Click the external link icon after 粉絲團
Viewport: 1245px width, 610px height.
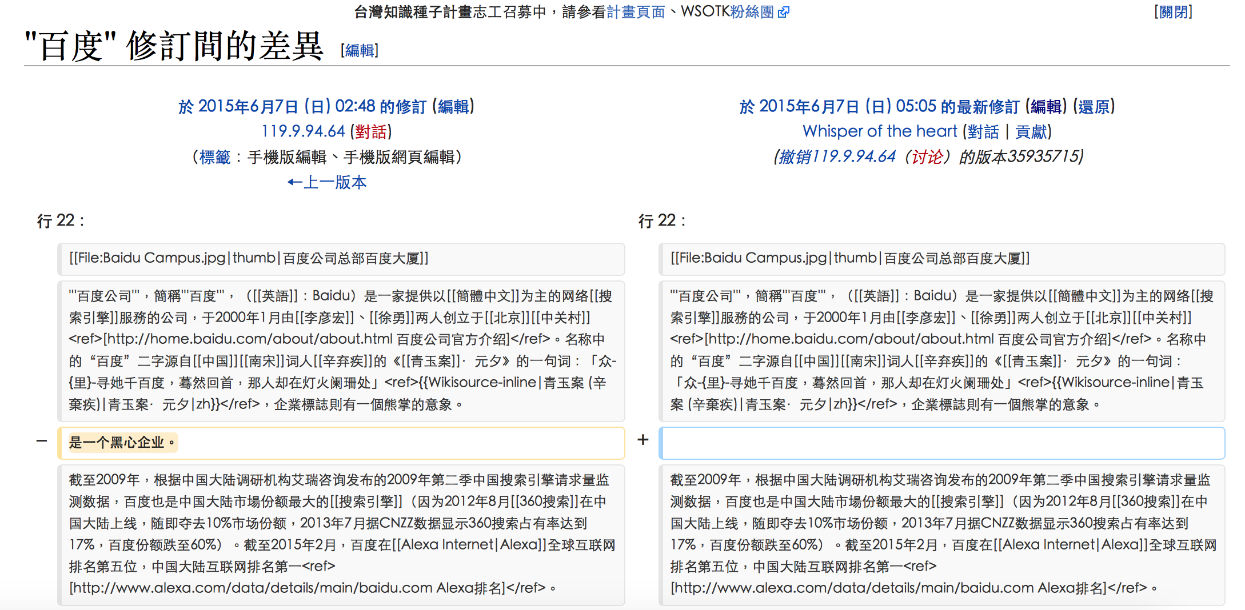pyautogui.click(x=784, y=12)
